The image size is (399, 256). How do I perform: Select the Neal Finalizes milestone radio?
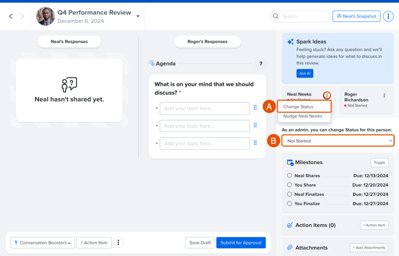[289, 194]
